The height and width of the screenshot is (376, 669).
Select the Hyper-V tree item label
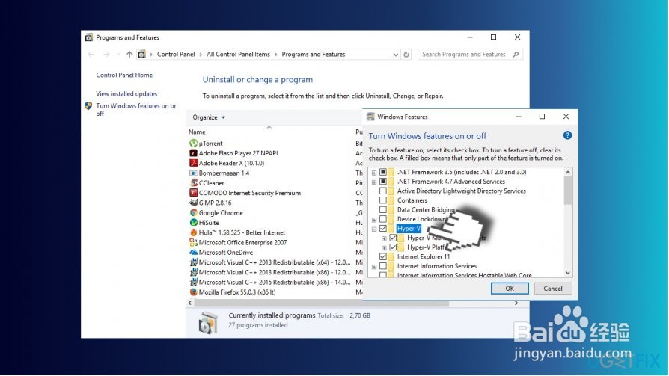coord(409,229)
